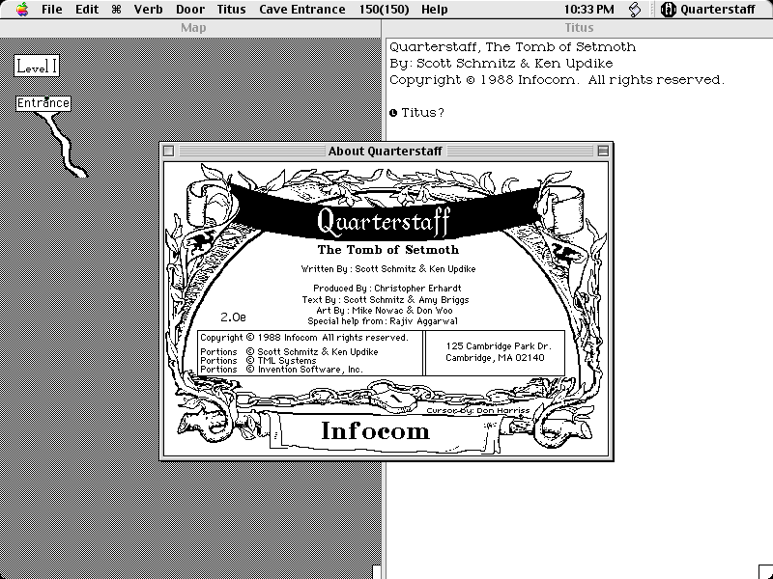
Task: Click The Tomb of Setmoth subtitle
Action: (388, 250)
